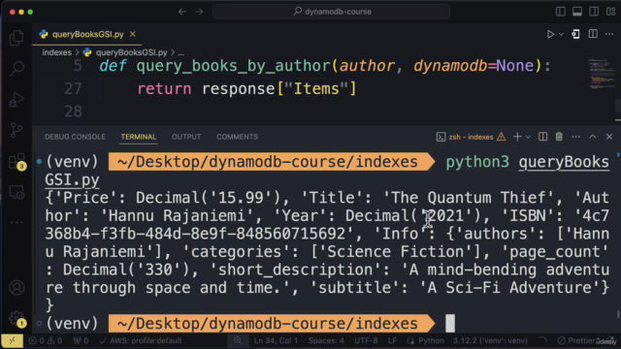Expand the breadcrumb ellipsis symbol
Screen dimensions: 621x349
click(181, 52)
